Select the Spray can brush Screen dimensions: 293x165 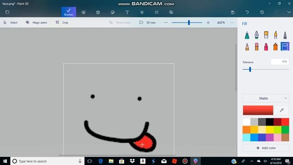(276, 47)
